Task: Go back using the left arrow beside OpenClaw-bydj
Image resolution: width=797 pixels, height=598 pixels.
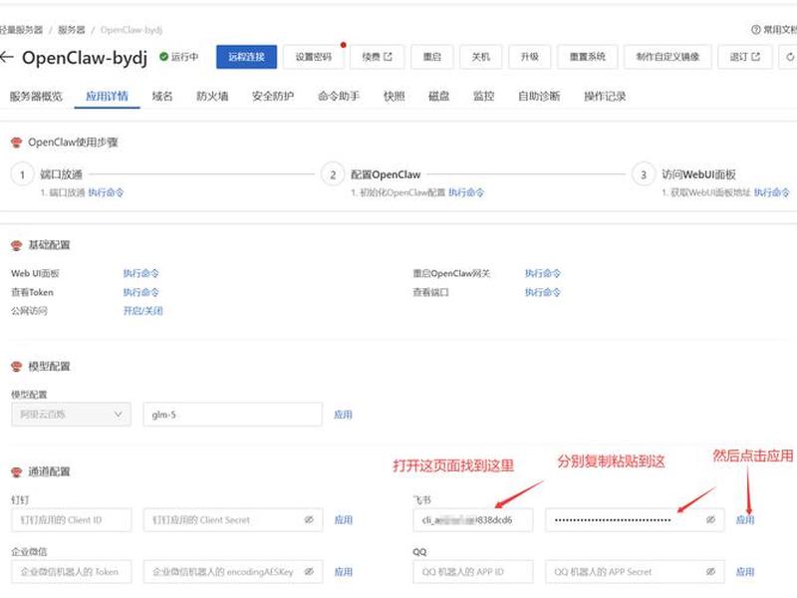Action: pos(7,57)
